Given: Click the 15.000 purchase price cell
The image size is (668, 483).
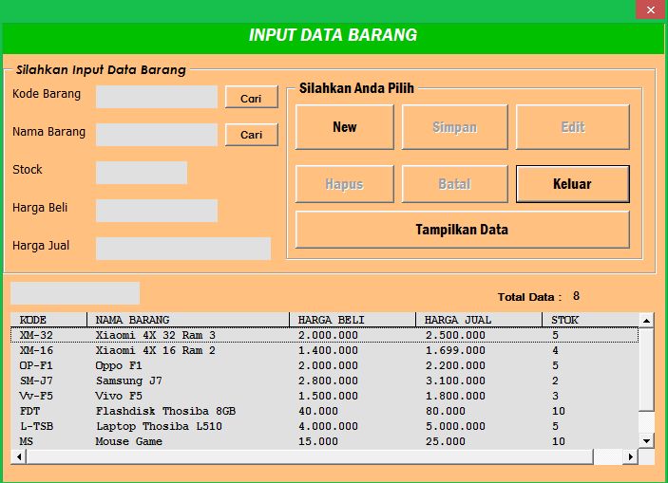Looking at the screenshot, I should coord(317,441).
